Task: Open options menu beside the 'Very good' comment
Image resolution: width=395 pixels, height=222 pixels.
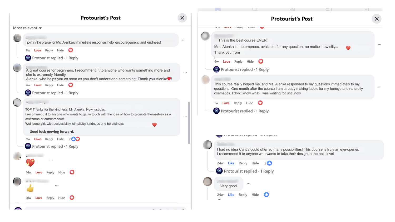Action: pos(248,184)
